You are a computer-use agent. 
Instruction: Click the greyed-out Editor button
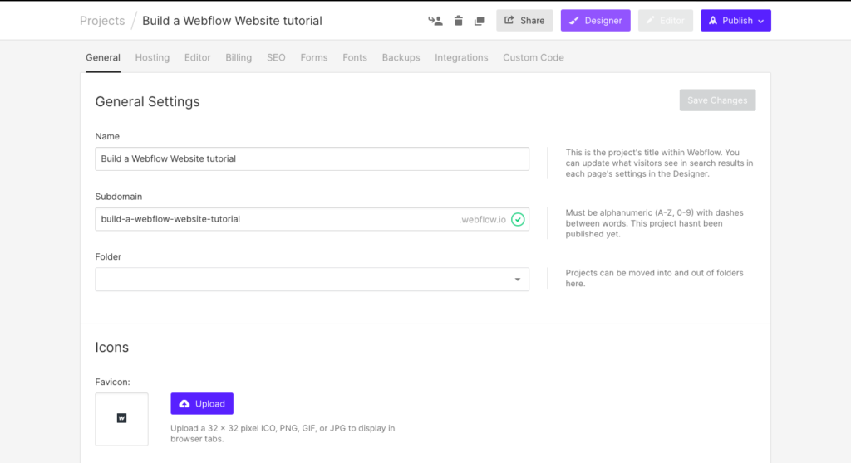pos(666,21)
